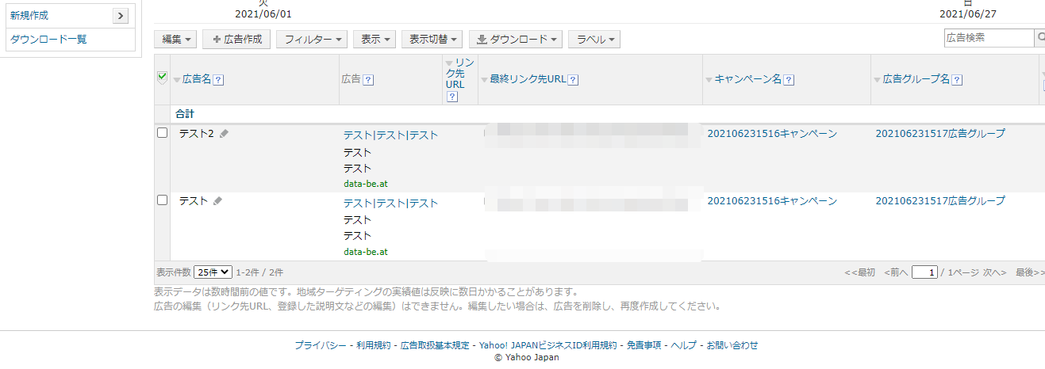This screenshot has width=1045, height=369.
Task: Open 広告取扱基本規定 footer link
Action: pyautogui.click(x=435, y=345)
